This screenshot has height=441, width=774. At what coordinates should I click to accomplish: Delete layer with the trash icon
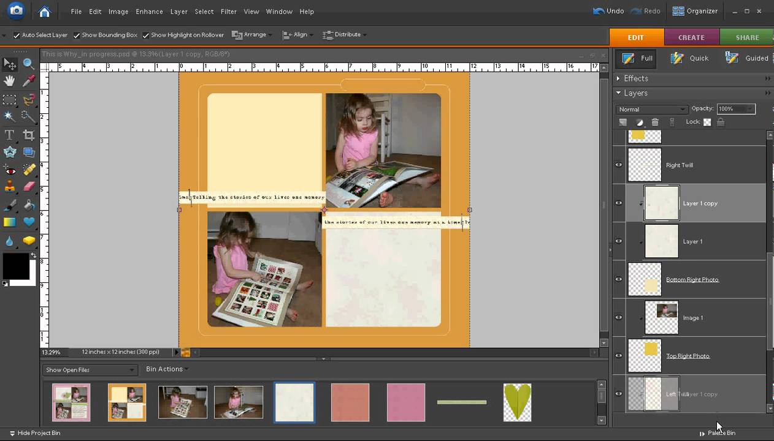[655, 123]
